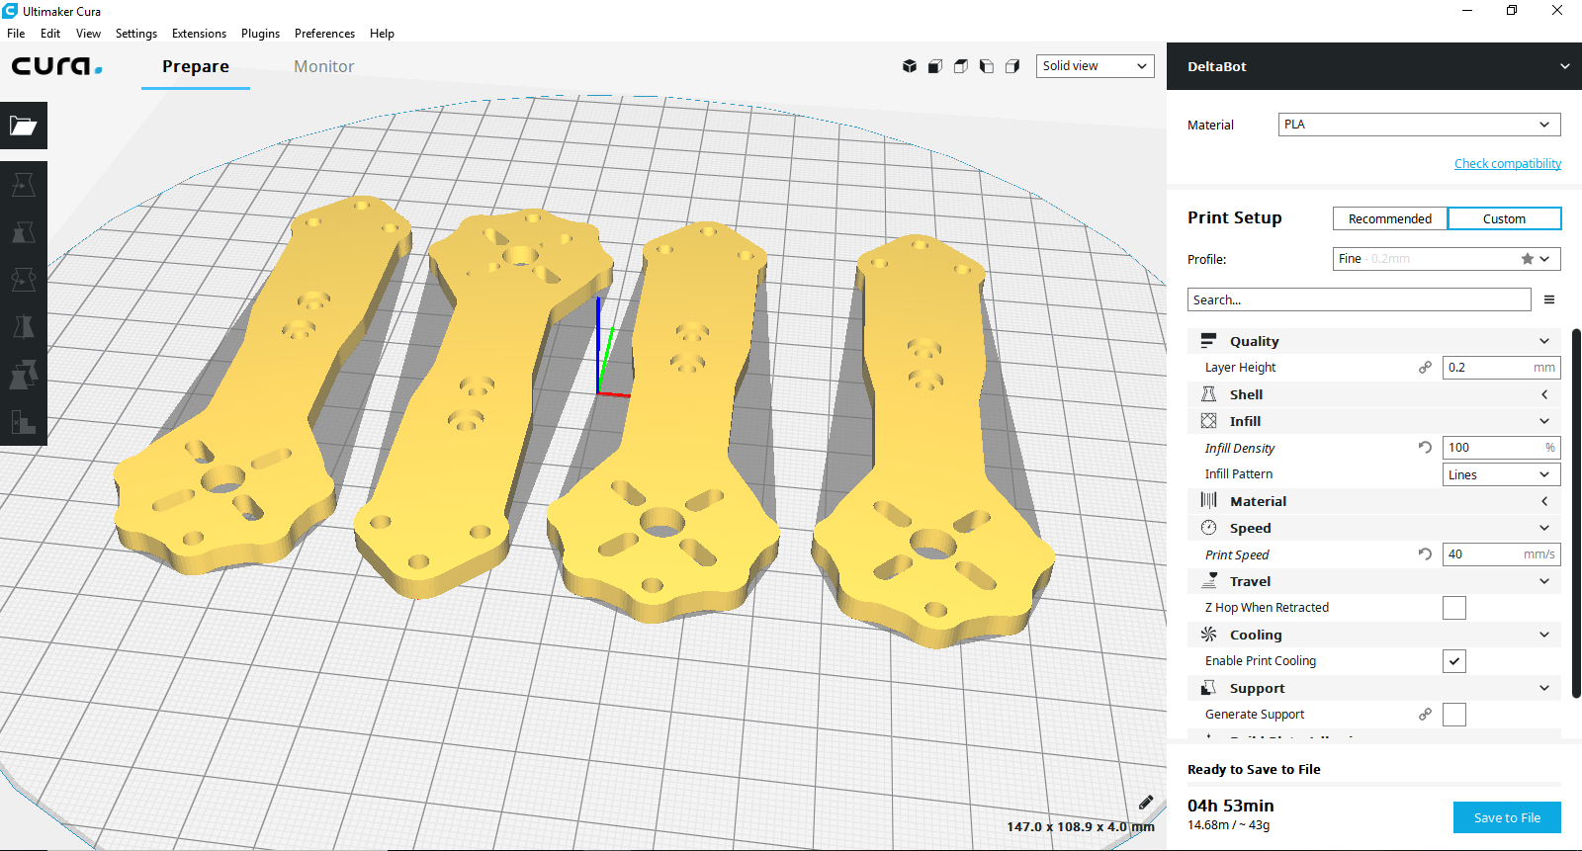
Task: Open settings visibility hamburger menu
Action: click(1549, 299)
